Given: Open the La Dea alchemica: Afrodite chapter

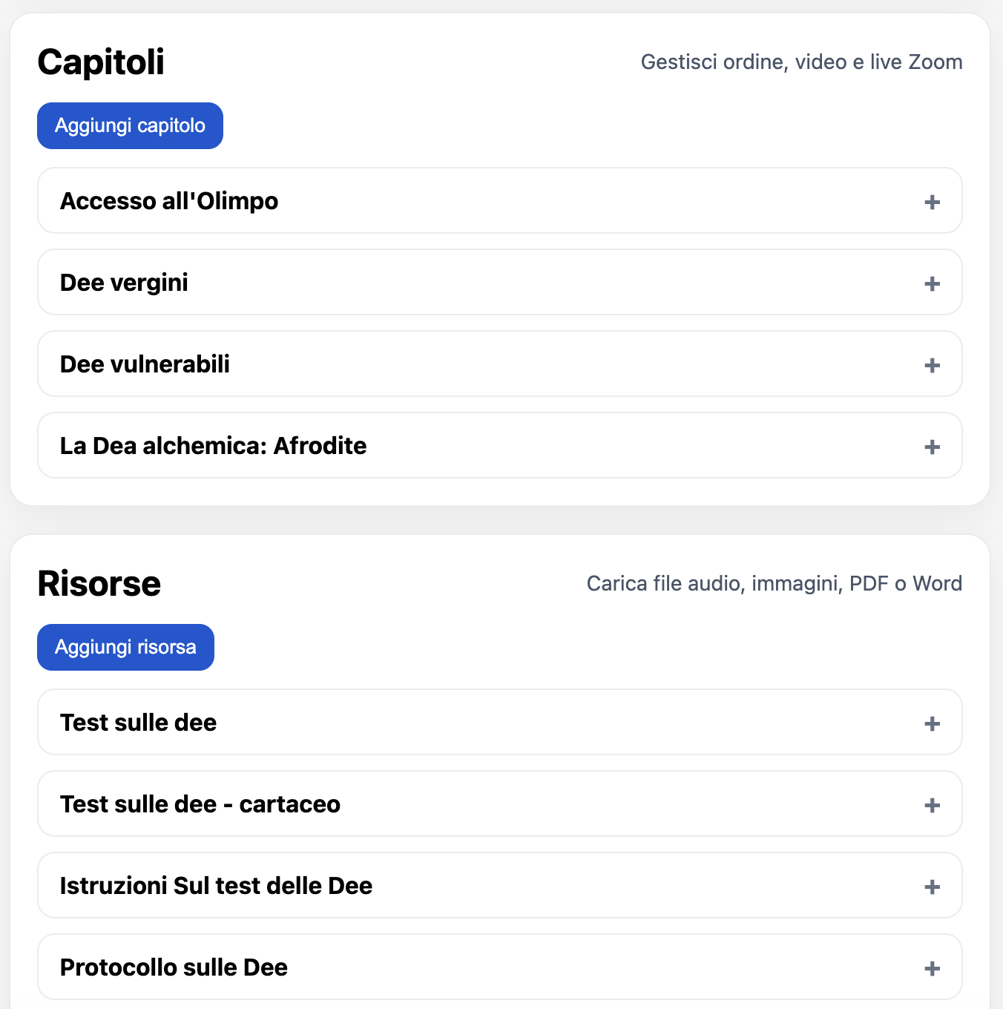Looking at the screenshot, I should tap(213, 446).
